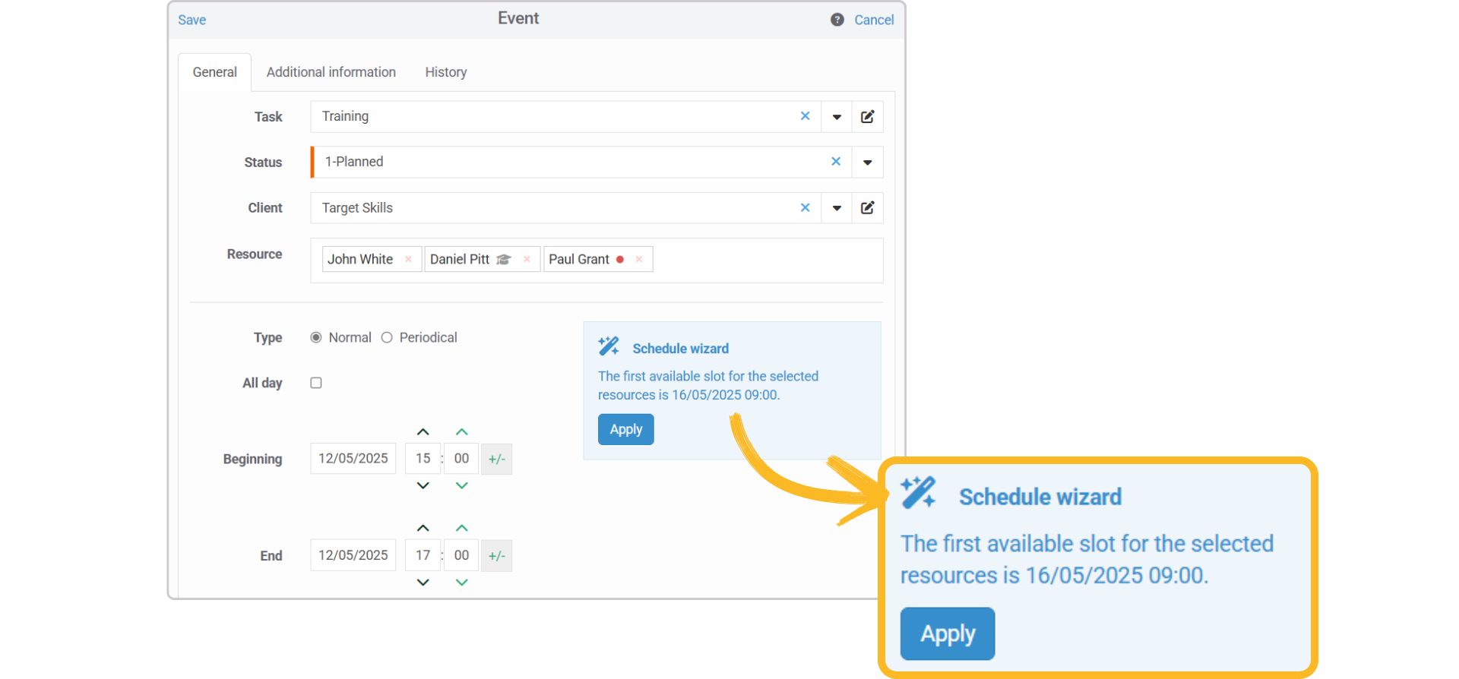Open the History tab
The width and height of the screenshot is (1459, 679).
pos(445,72)
